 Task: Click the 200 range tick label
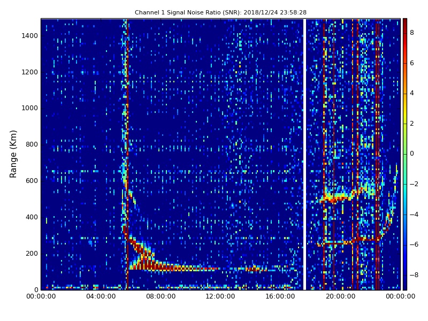(x=32, y=253)
